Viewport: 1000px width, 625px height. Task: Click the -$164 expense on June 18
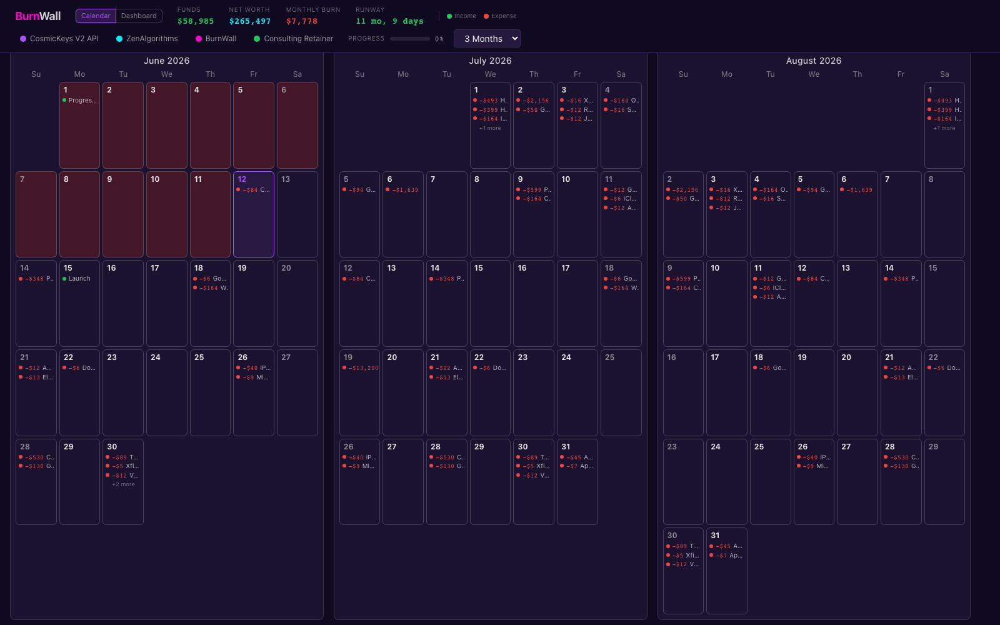coord(211,288)
